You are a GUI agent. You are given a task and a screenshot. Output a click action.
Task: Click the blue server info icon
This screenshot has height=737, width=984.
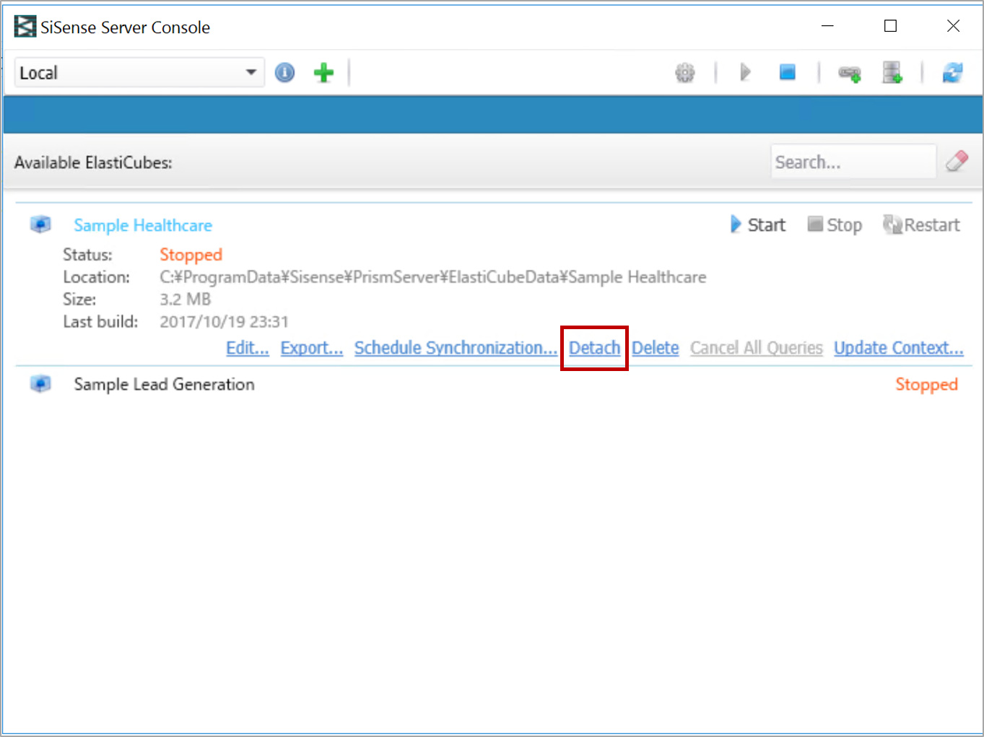point(285,72)
